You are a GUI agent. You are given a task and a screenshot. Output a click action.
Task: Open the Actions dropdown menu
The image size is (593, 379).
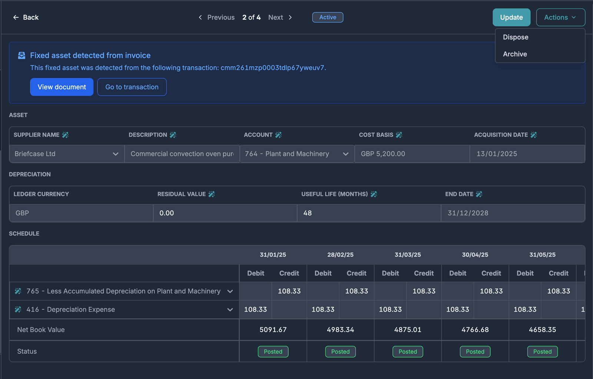(x=560, y=17)
